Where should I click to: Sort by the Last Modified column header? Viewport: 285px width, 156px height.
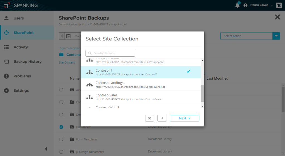pyautogui.click(x=217, y=78)
